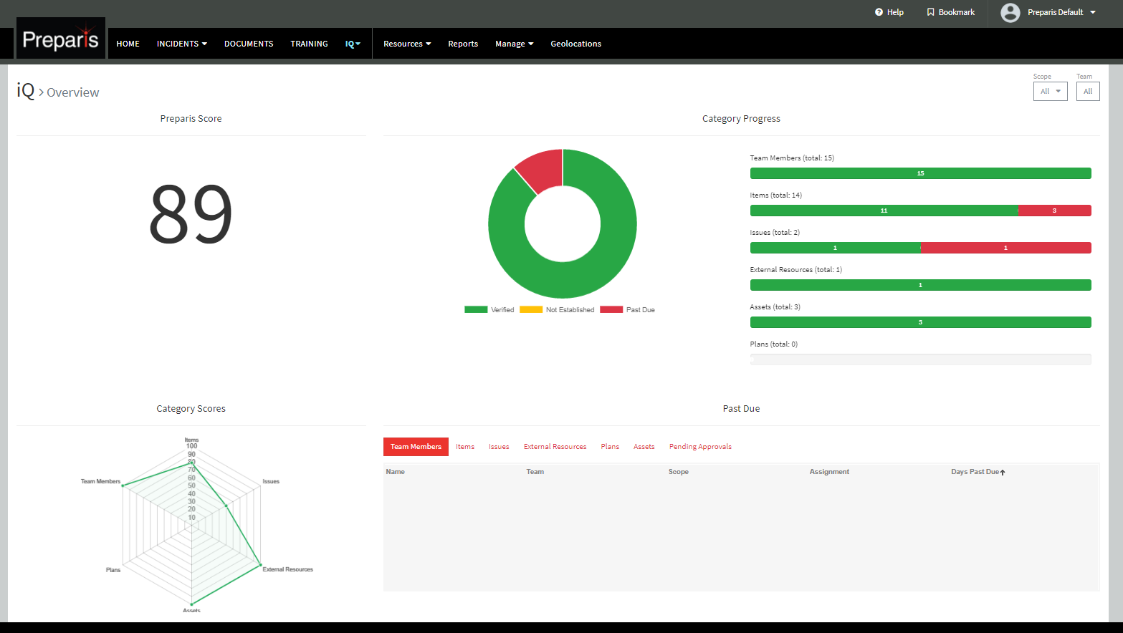1123x633 pixels.
Task: Click the red Issues past due bar segment
Action: 1005,248
